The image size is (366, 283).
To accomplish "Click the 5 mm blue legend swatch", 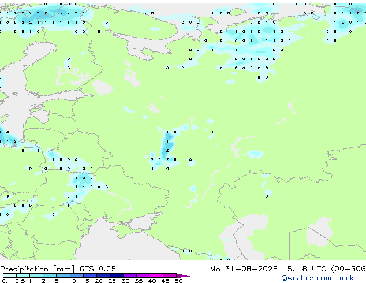I will pyautogui.click(x=63, y=275).
